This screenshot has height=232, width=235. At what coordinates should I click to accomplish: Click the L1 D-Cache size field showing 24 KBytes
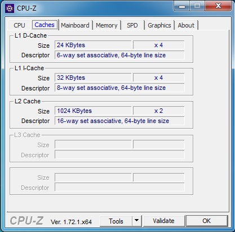[x=93, y=45]
